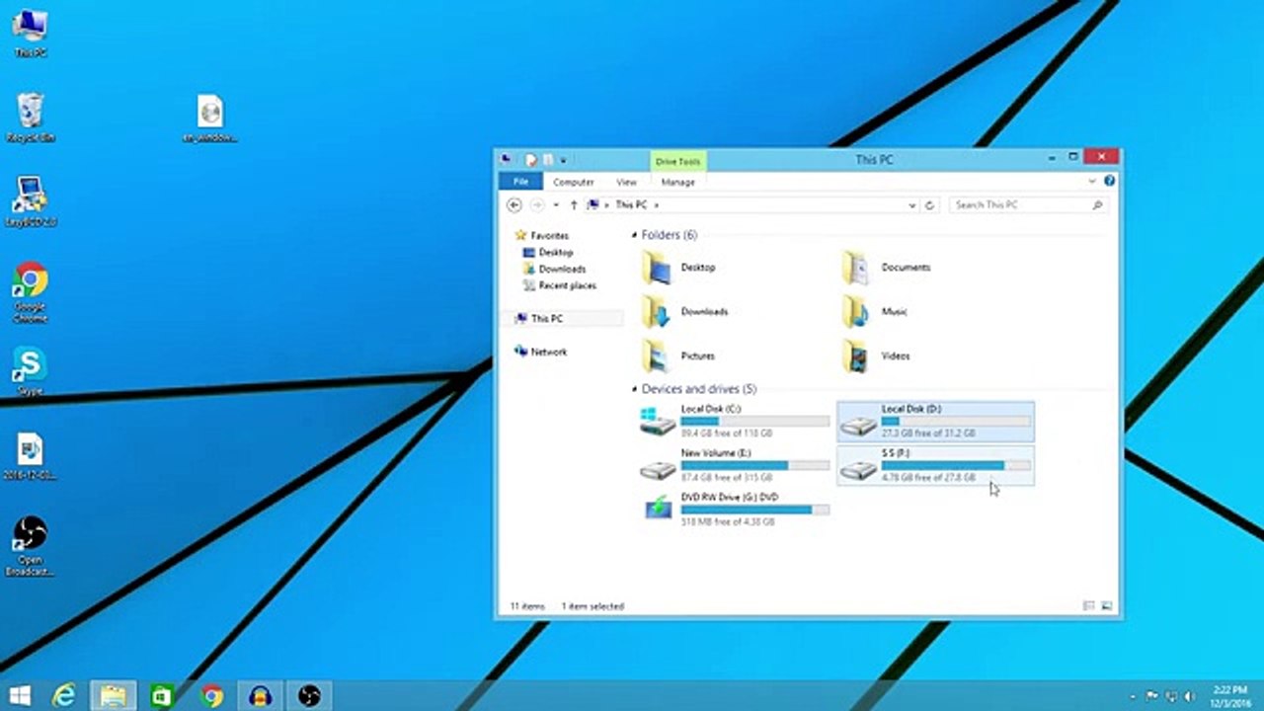Select Favorites in the navigation pane
This screenshot has height=711, width=1264.
pyautogui.click(x=549, y=236)
